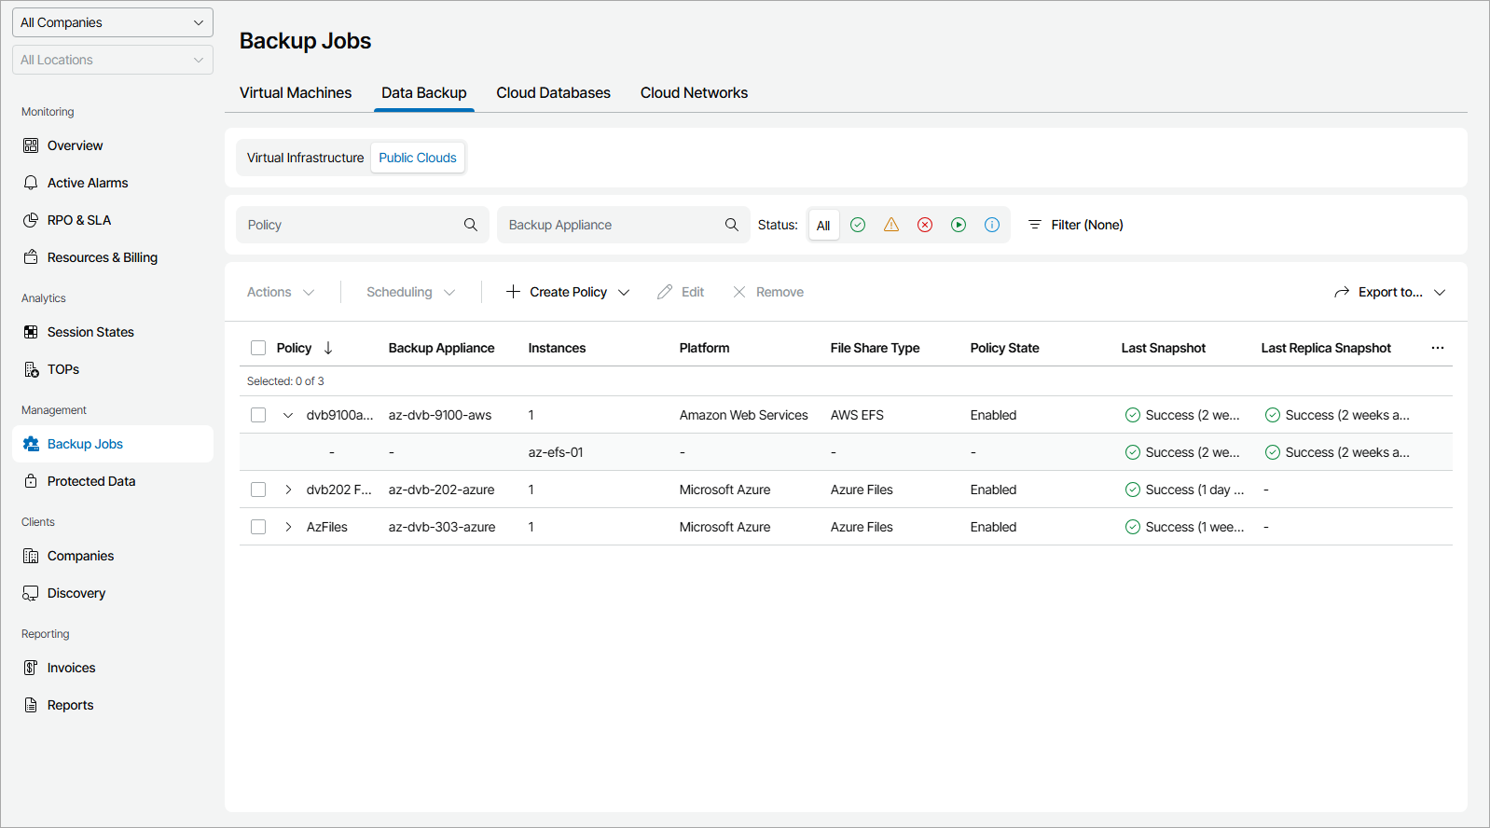Image resolution: width=1490 pixels, height=828 pixels.
Task: Click the RPO & SLA pie chart icon
Action: 31,220
